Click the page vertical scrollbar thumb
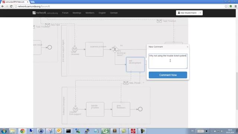This screenshot has width=238, height=134. point(237,91)
